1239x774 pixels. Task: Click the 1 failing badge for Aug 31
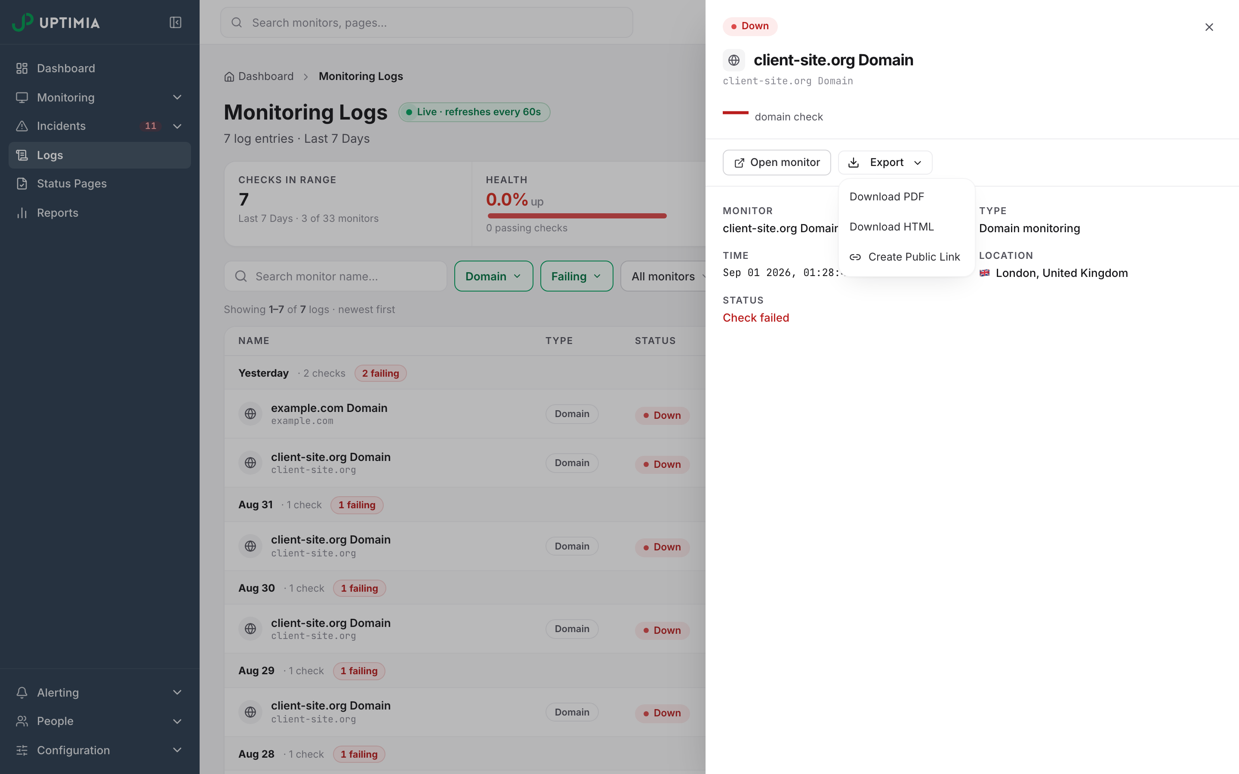point(357,505)
